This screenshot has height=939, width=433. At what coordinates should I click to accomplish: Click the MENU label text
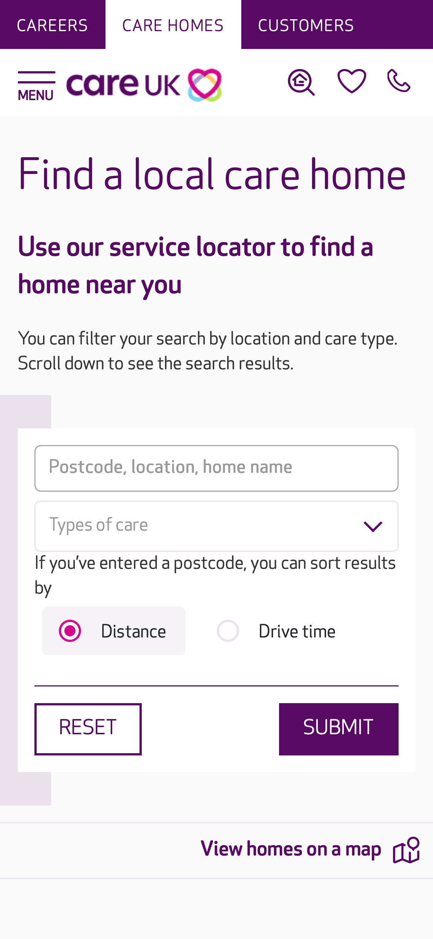pyautogui.click(x=36, y=95)
